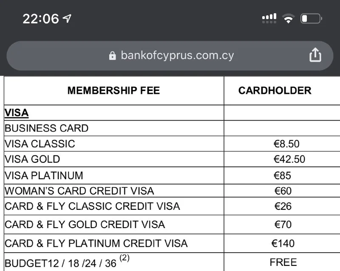340x271 pixels.
Task: Tap the battery status icon
Action: (311, 19)
